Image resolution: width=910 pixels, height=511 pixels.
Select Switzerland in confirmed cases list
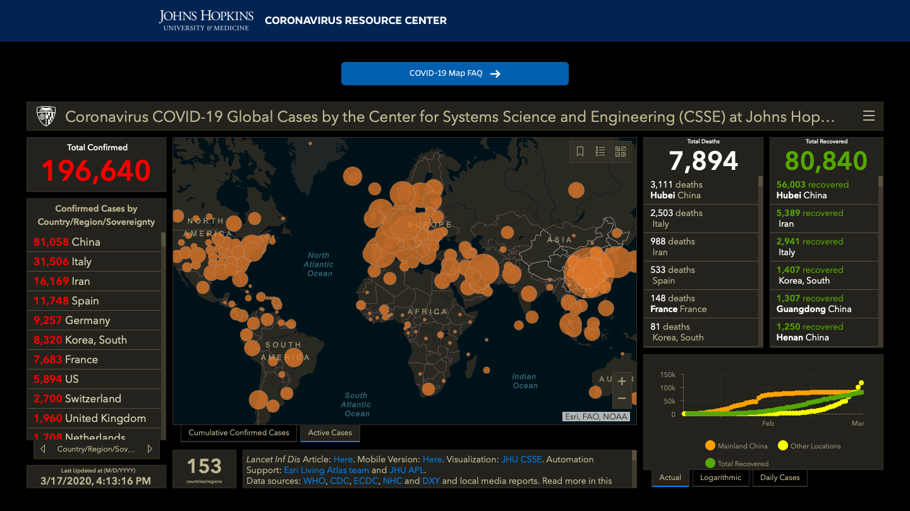94,399
